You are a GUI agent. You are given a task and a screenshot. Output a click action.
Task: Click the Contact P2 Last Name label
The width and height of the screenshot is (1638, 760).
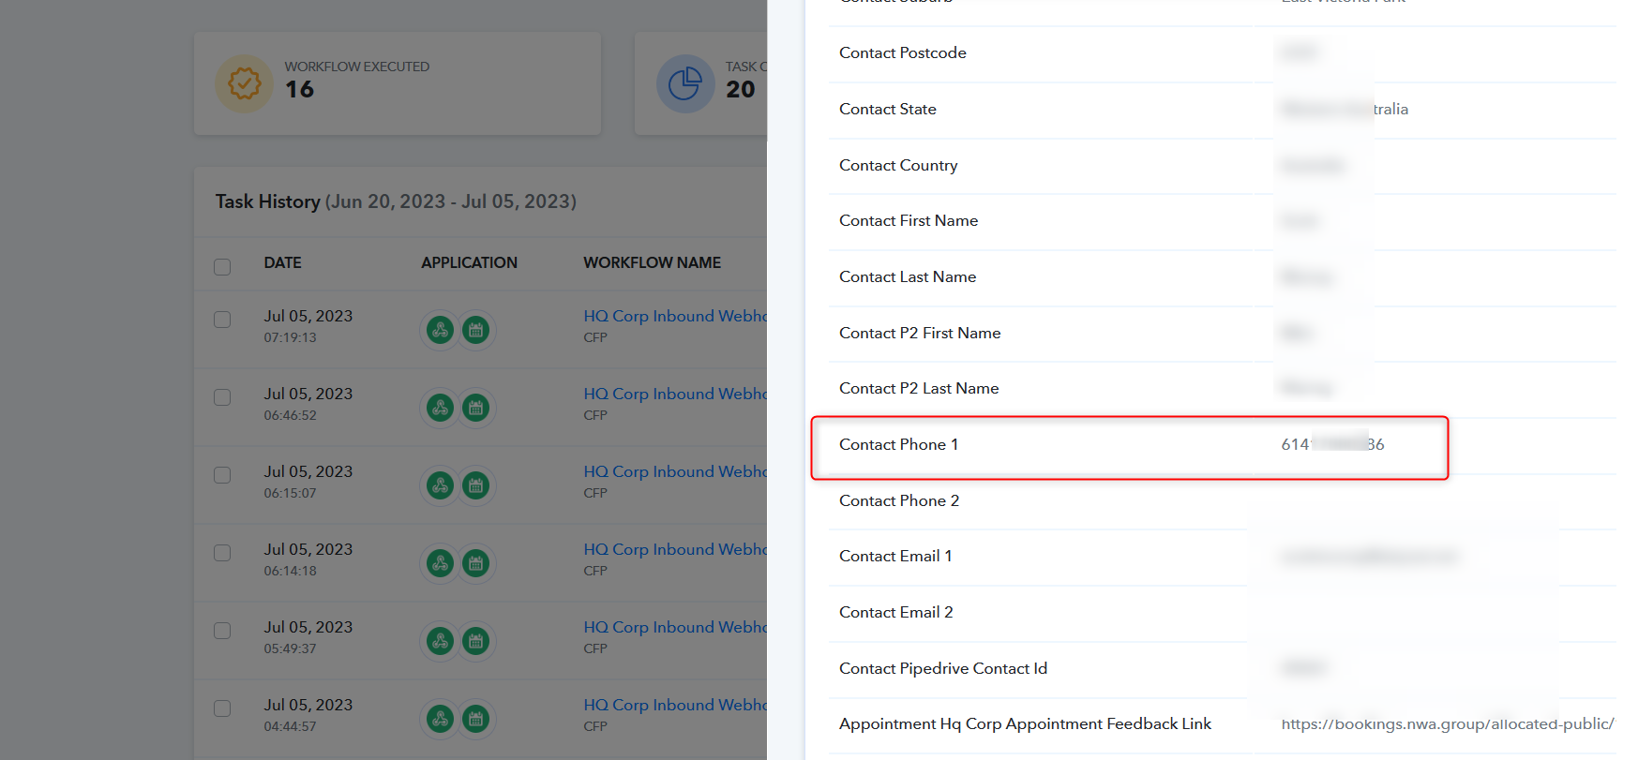919,389
